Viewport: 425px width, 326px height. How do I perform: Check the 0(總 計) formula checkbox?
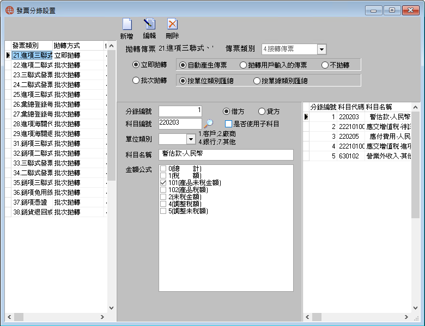(x=163, y=168)
